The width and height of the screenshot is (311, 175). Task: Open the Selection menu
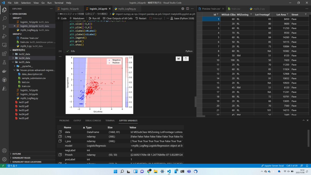click(26, 3)
